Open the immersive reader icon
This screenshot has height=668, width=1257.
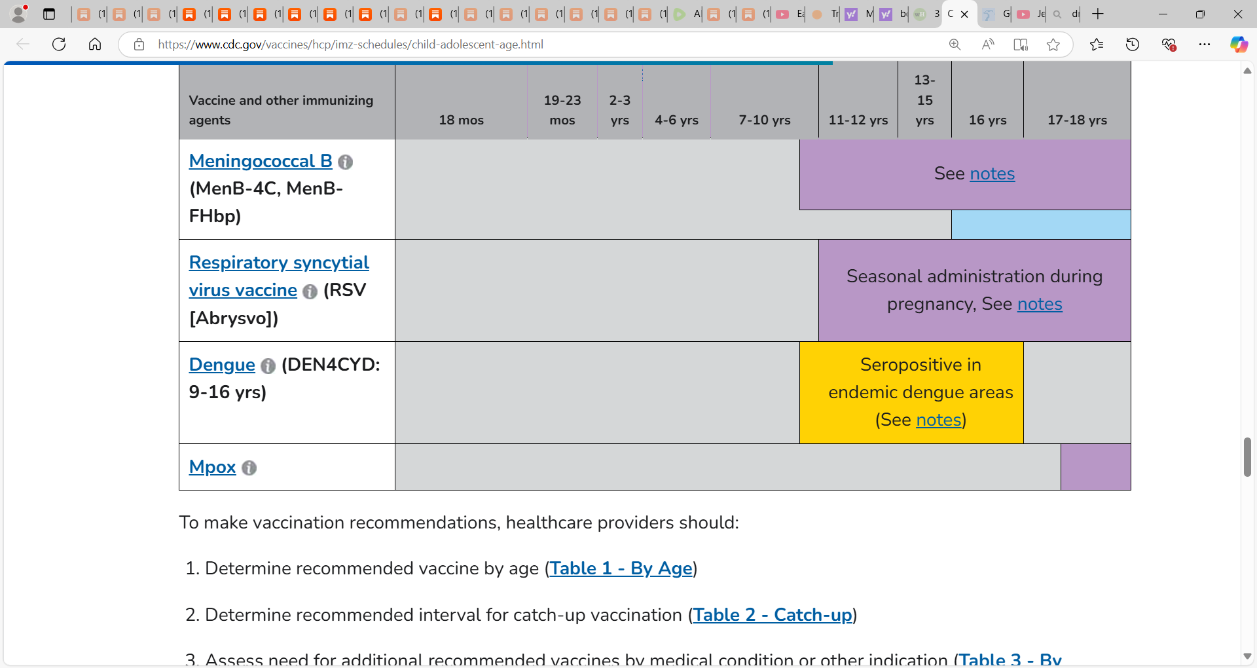[1021, 44]
